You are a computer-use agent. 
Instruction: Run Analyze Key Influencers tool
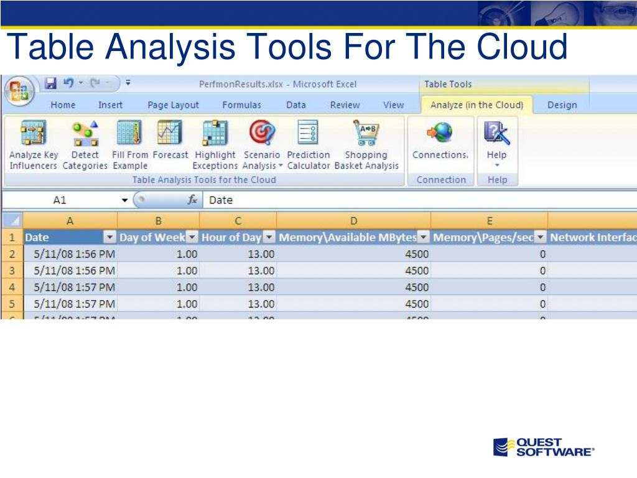pos(34,144)
